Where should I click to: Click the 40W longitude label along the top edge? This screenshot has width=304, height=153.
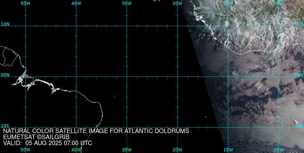[76, 3]
